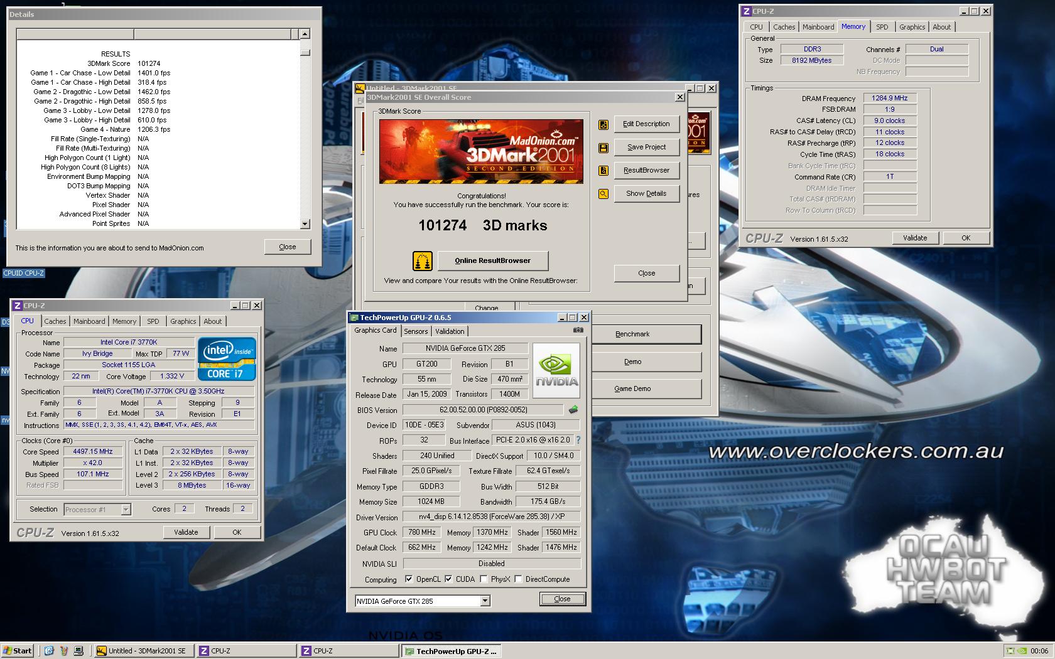
Task: Click the GPU Clock 780 MHz field
Action: click(x=422, y=532)
